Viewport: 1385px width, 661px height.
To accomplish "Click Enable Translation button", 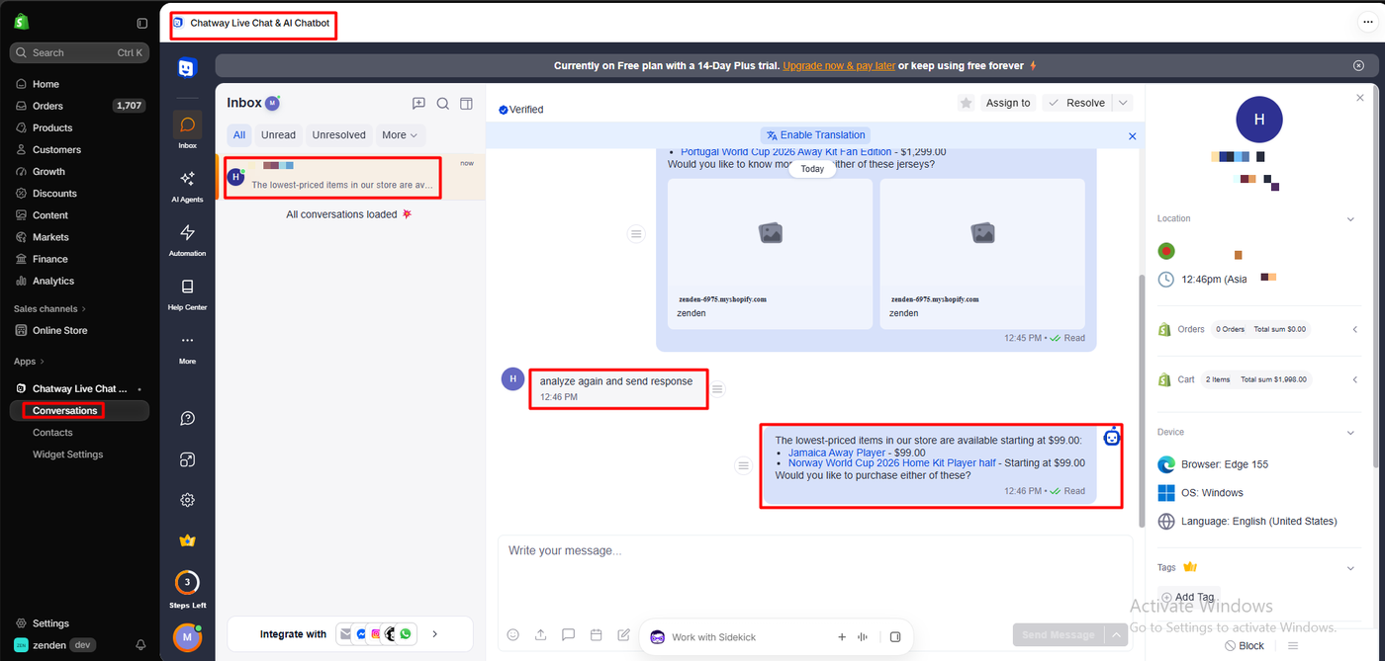I will point(815,135).
